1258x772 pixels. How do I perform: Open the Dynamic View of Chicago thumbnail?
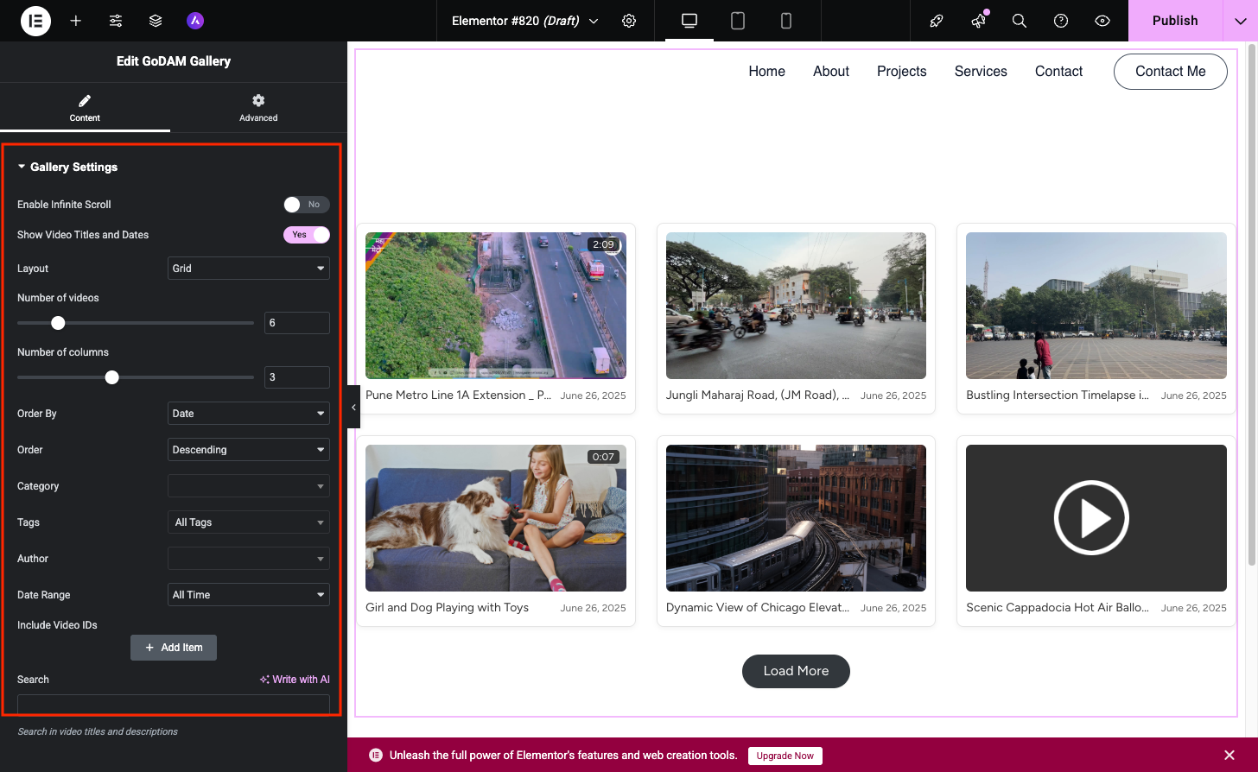796,518
